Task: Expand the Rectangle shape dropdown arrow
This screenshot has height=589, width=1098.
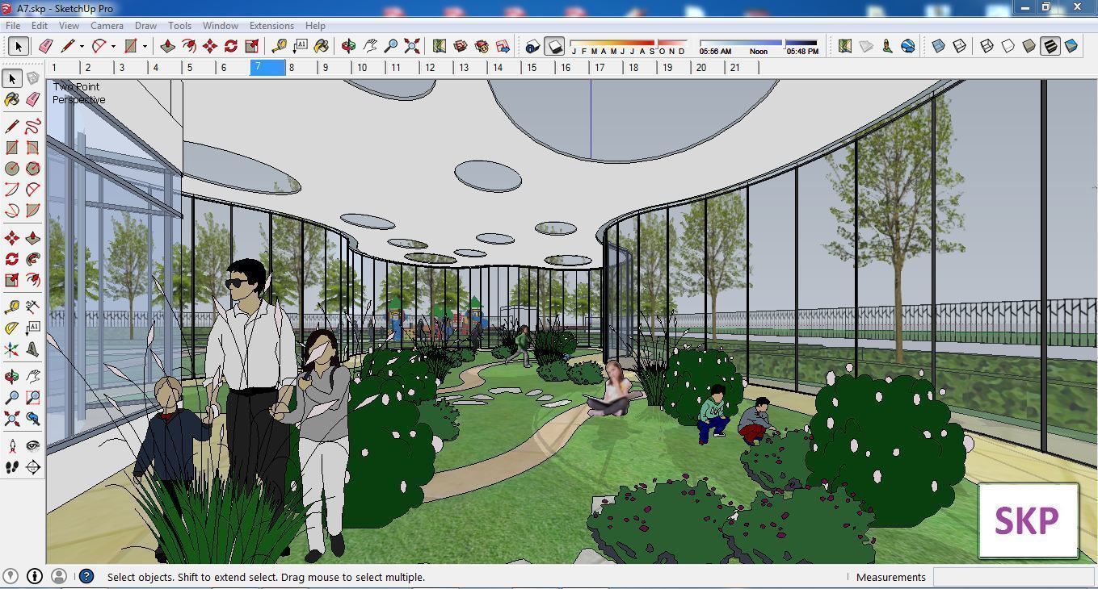Action: (x=145, y=46)
